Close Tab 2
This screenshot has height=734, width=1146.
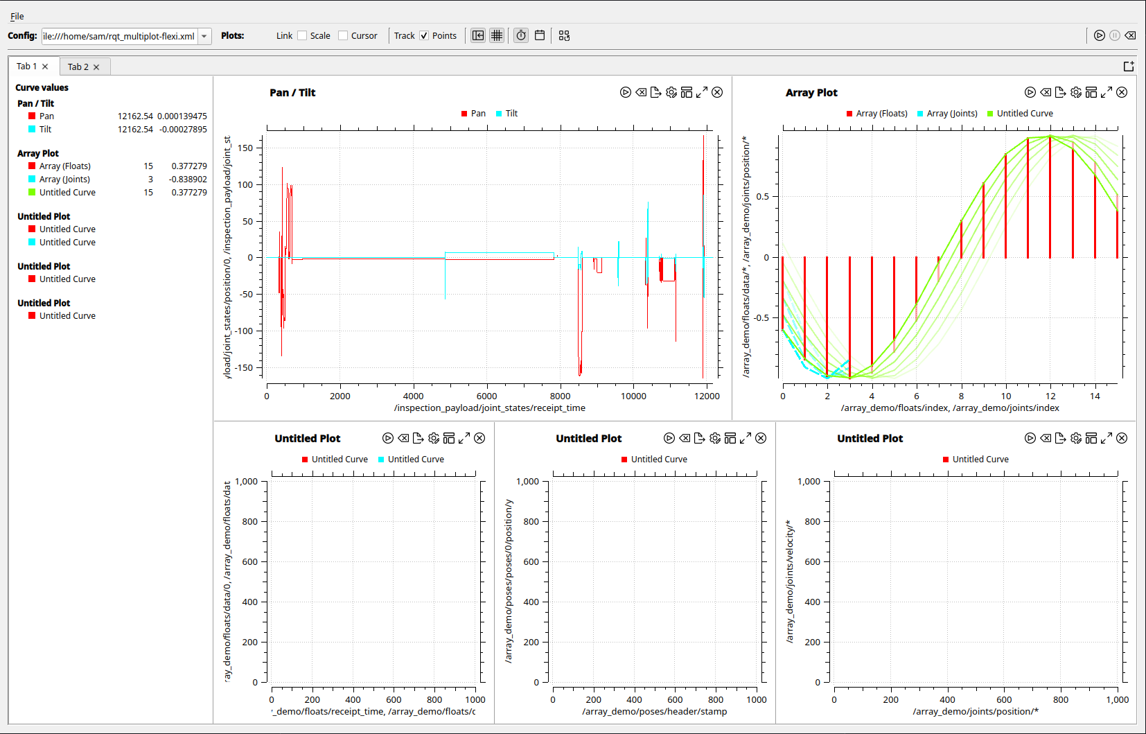coord(96,67)
